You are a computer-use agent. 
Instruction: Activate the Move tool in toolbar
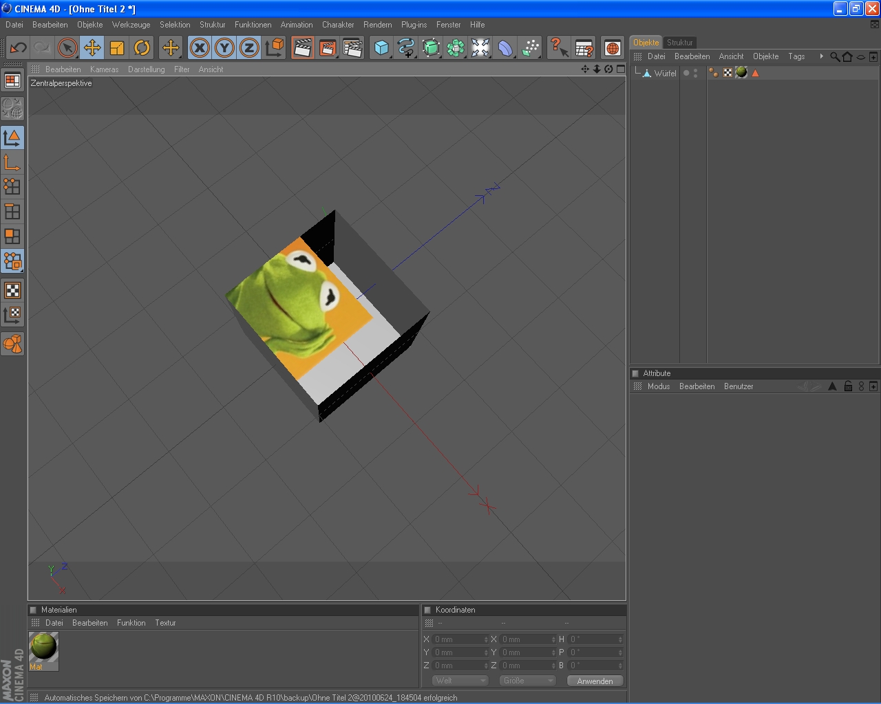pyautogui.click(x=92, y=47)
